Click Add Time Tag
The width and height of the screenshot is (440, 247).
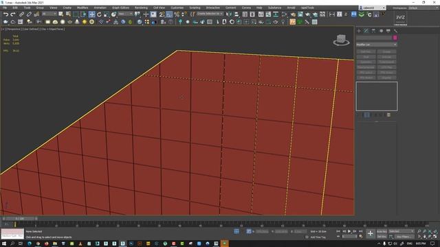[x=318, y=237]
